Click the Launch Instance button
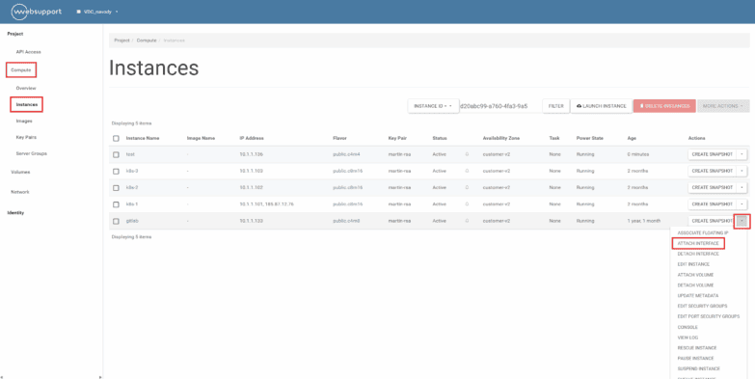The image size is (755, 379). [x=601, y=106]
